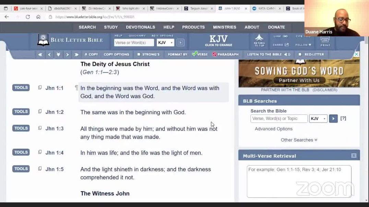Open TOOLS for verse Jhn 1:4
Viewport: 369px width, 207px height.
[21, 153]
